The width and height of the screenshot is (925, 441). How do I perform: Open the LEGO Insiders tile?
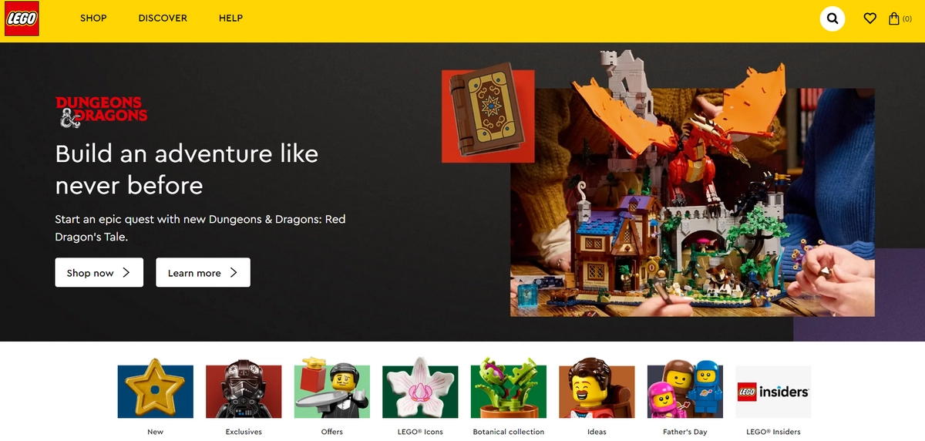[x=773, y=392]
